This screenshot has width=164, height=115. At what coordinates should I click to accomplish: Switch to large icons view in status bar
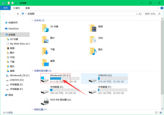point(161,113)
